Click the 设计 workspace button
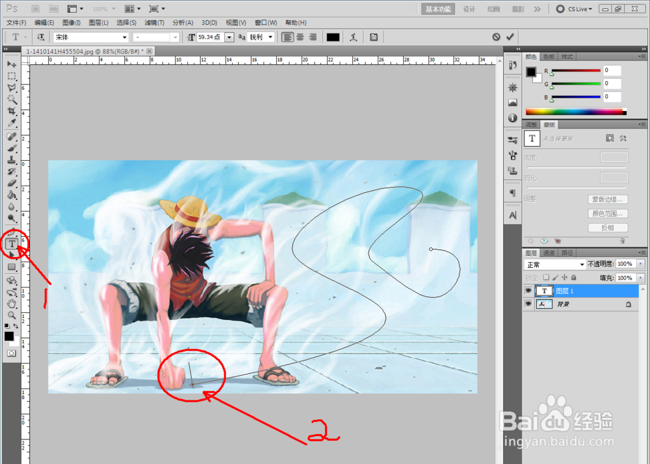Image resolution: width=650 pixels, height=464 pixels. coord(469,9)
